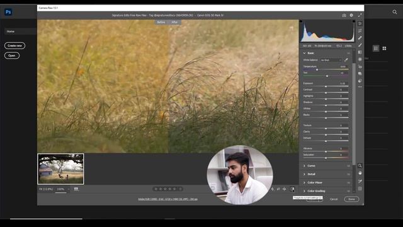This screenshot has width=403, height=227.
Task: Swap before and after settings icon
Action: pos(278,189)
